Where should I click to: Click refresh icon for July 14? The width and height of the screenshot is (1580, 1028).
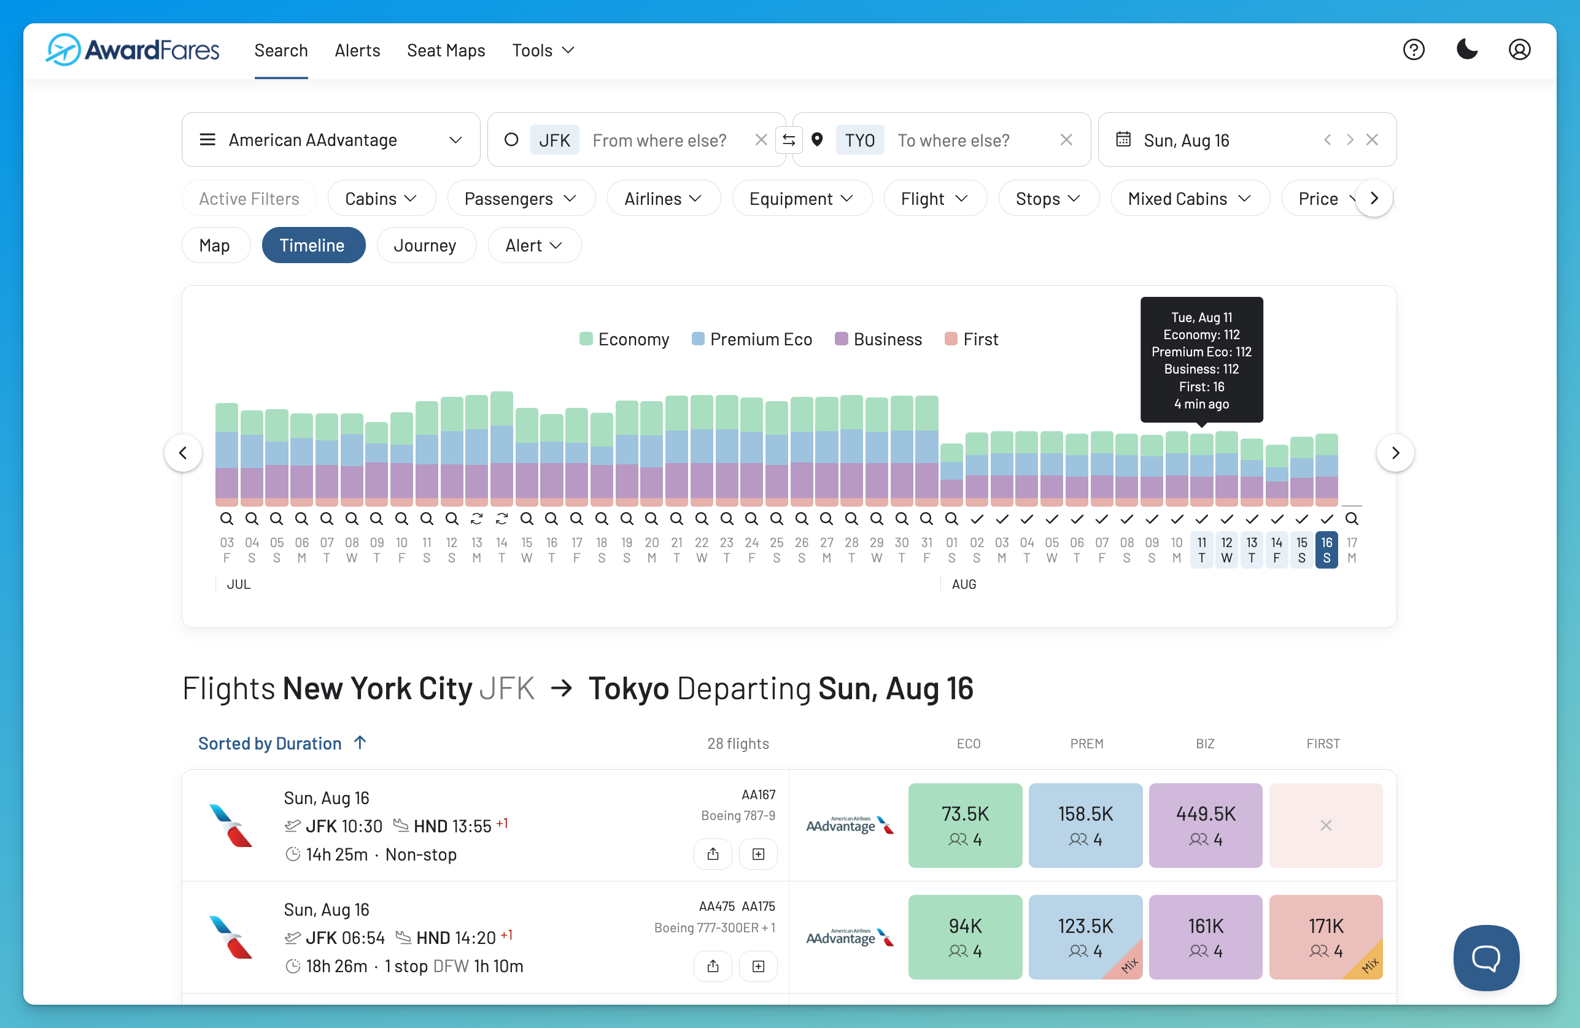[501, 519]
